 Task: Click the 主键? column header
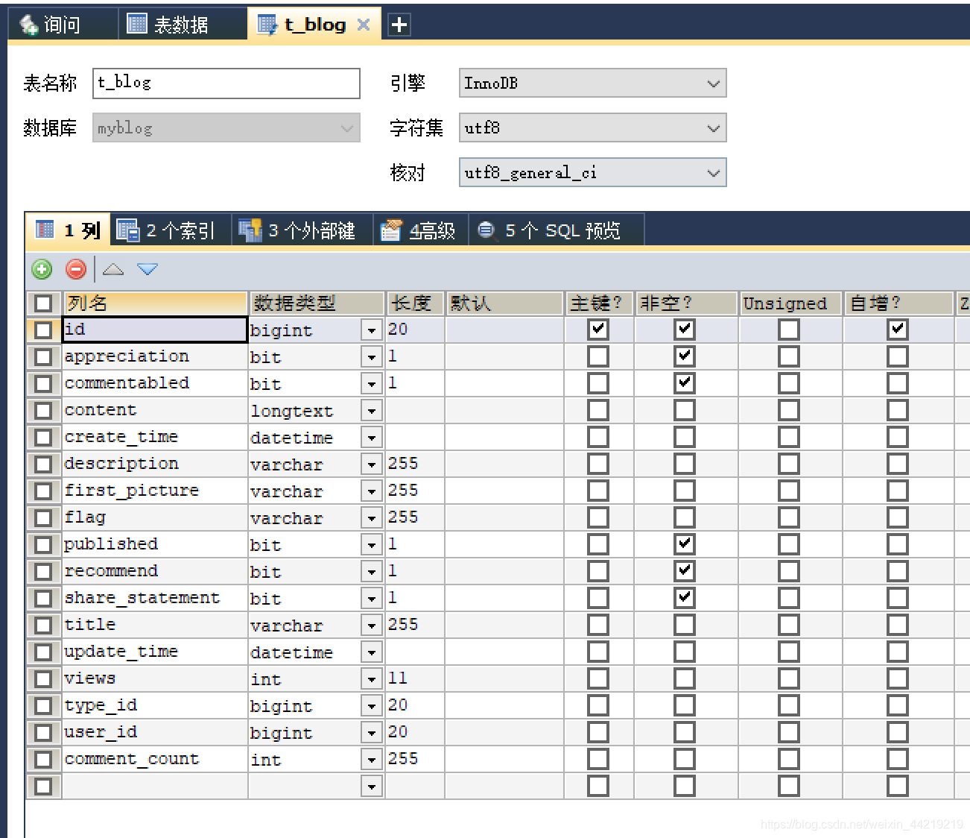599,303
